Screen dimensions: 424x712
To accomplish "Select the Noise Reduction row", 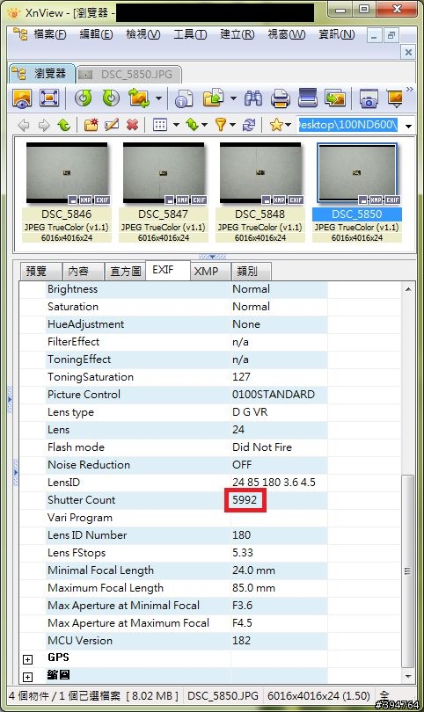I will pos(186,464).
